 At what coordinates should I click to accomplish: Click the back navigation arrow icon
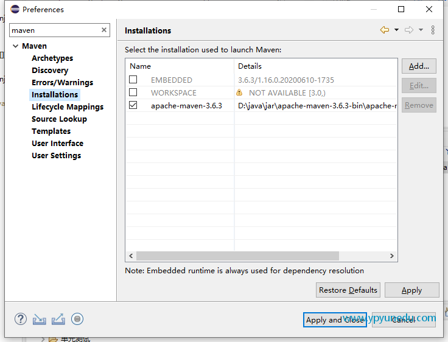pyautogui.click(x=384, y=30)
